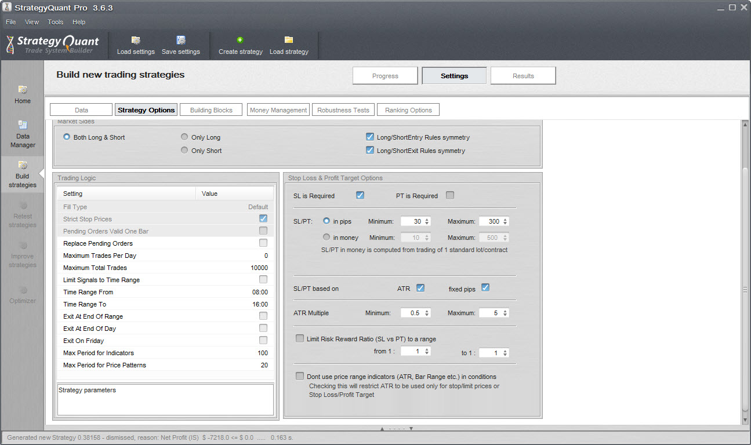
Task: Click ATR Multiple Maximum spinner 5
Action: [494, 313]
